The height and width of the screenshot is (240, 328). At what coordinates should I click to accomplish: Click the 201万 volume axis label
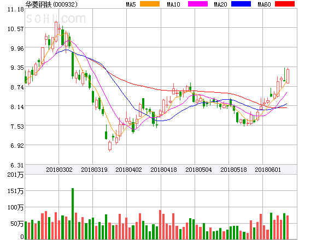(16, 175)
